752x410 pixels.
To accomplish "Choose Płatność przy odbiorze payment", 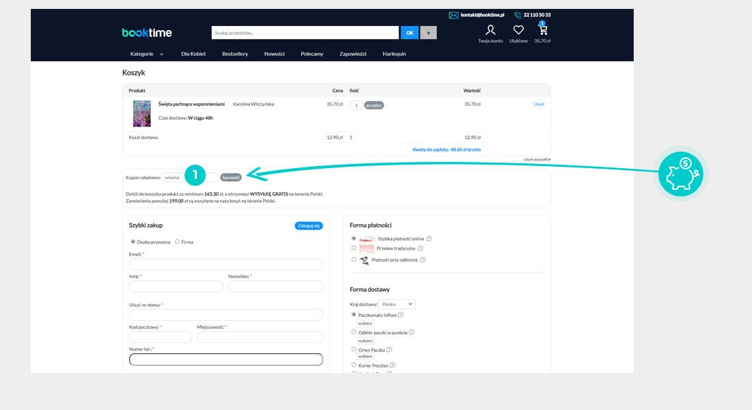I will tap(354, 260).
